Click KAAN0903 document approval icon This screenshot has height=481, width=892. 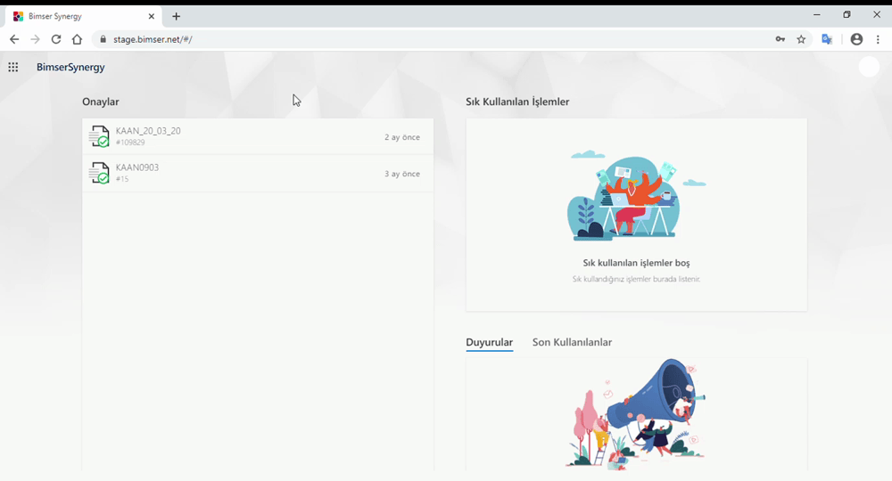99,173
